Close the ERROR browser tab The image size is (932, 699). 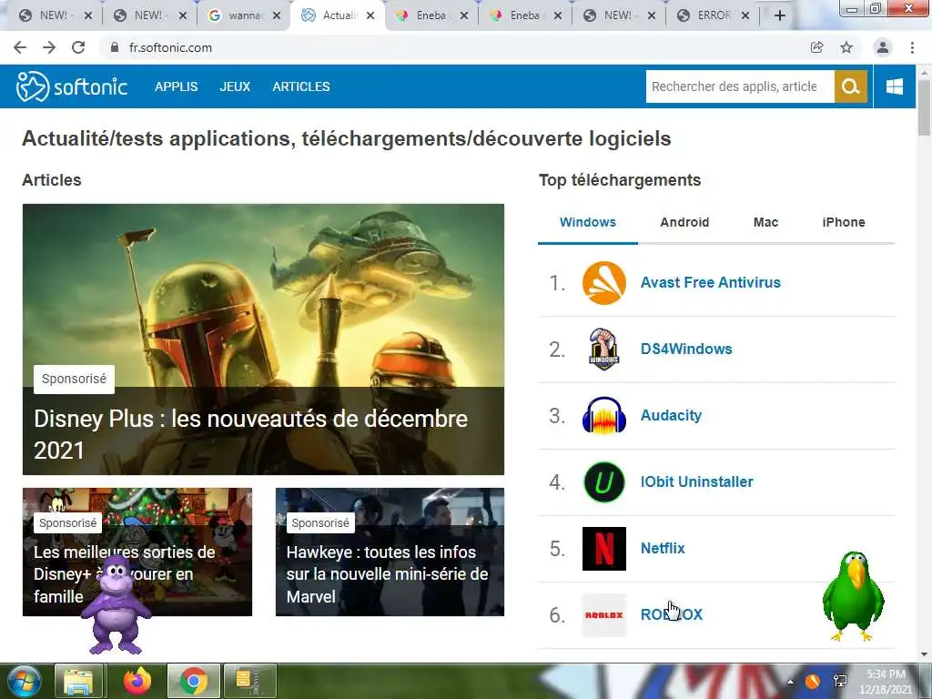point(745,15)
